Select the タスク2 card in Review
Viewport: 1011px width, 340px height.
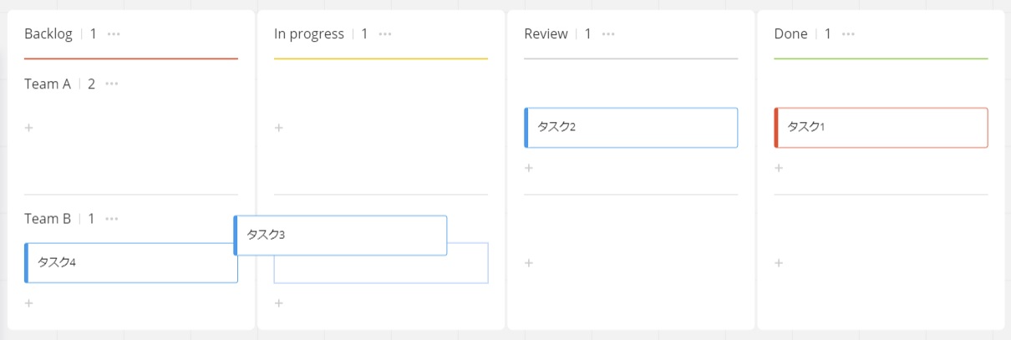(631, 128)
